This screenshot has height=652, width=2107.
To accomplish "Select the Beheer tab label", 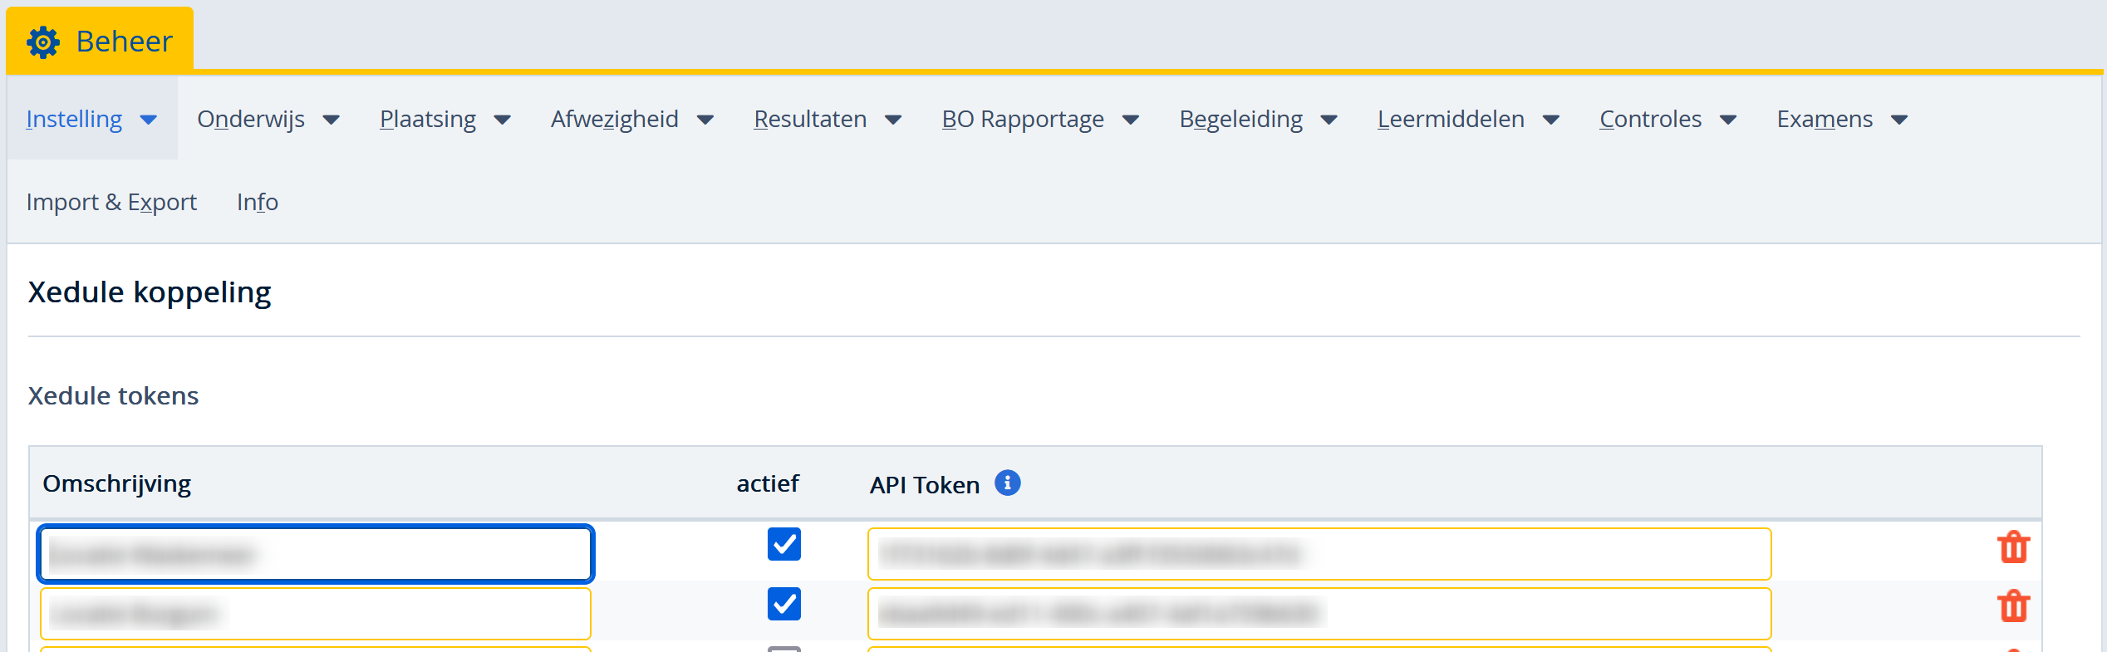I will pos(124,42).
